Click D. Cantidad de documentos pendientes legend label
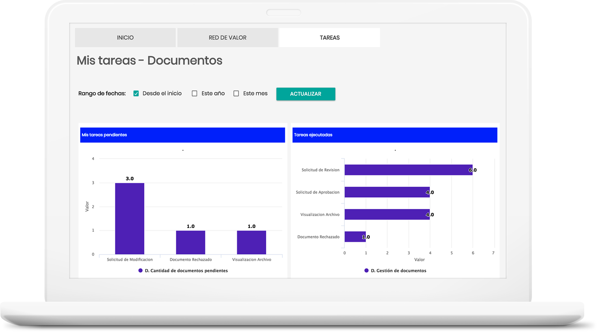 point(186,271)
